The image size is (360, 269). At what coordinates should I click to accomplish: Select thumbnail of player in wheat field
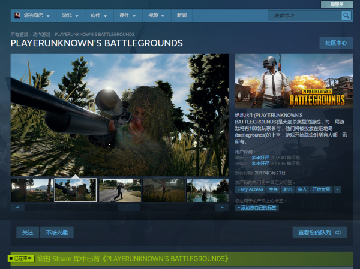coord(164,191)
